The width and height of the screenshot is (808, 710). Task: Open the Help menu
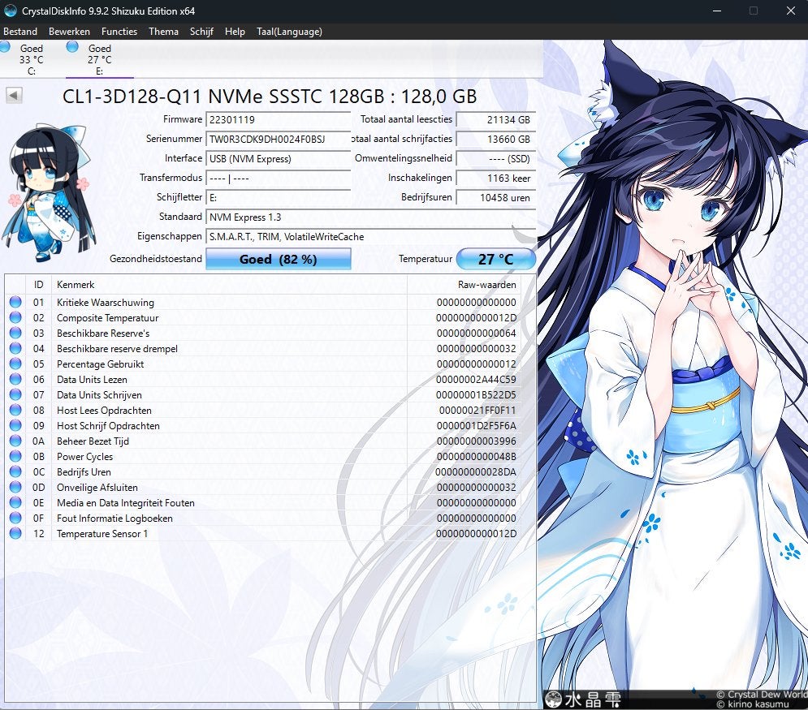click(x=235, y=32)
